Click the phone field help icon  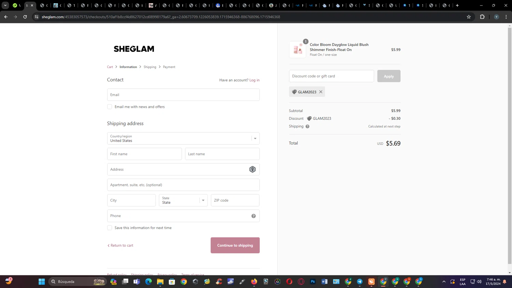254,216
